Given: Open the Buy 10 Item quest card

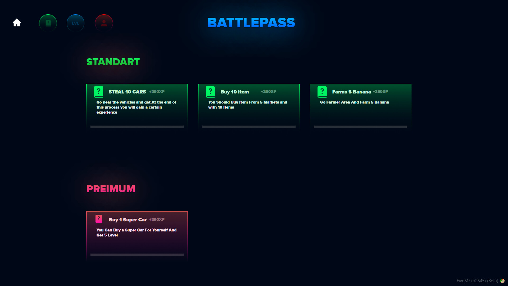Looking at the screenshot, I should tap(249, 106).
